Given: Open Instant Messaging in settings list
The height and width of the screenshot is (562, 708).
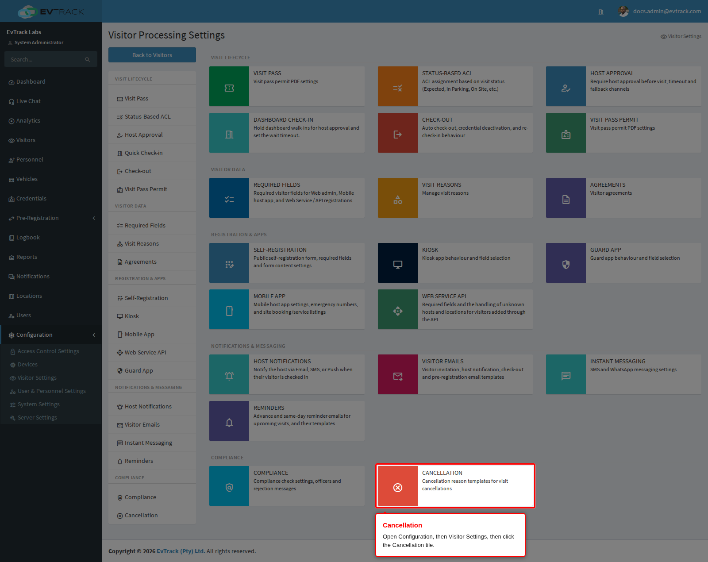Looking at the screenshot, I should (x=152, y=443).
